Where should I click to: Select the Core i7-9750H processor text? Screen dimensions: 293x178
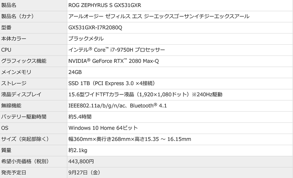(x=117, y=50)
